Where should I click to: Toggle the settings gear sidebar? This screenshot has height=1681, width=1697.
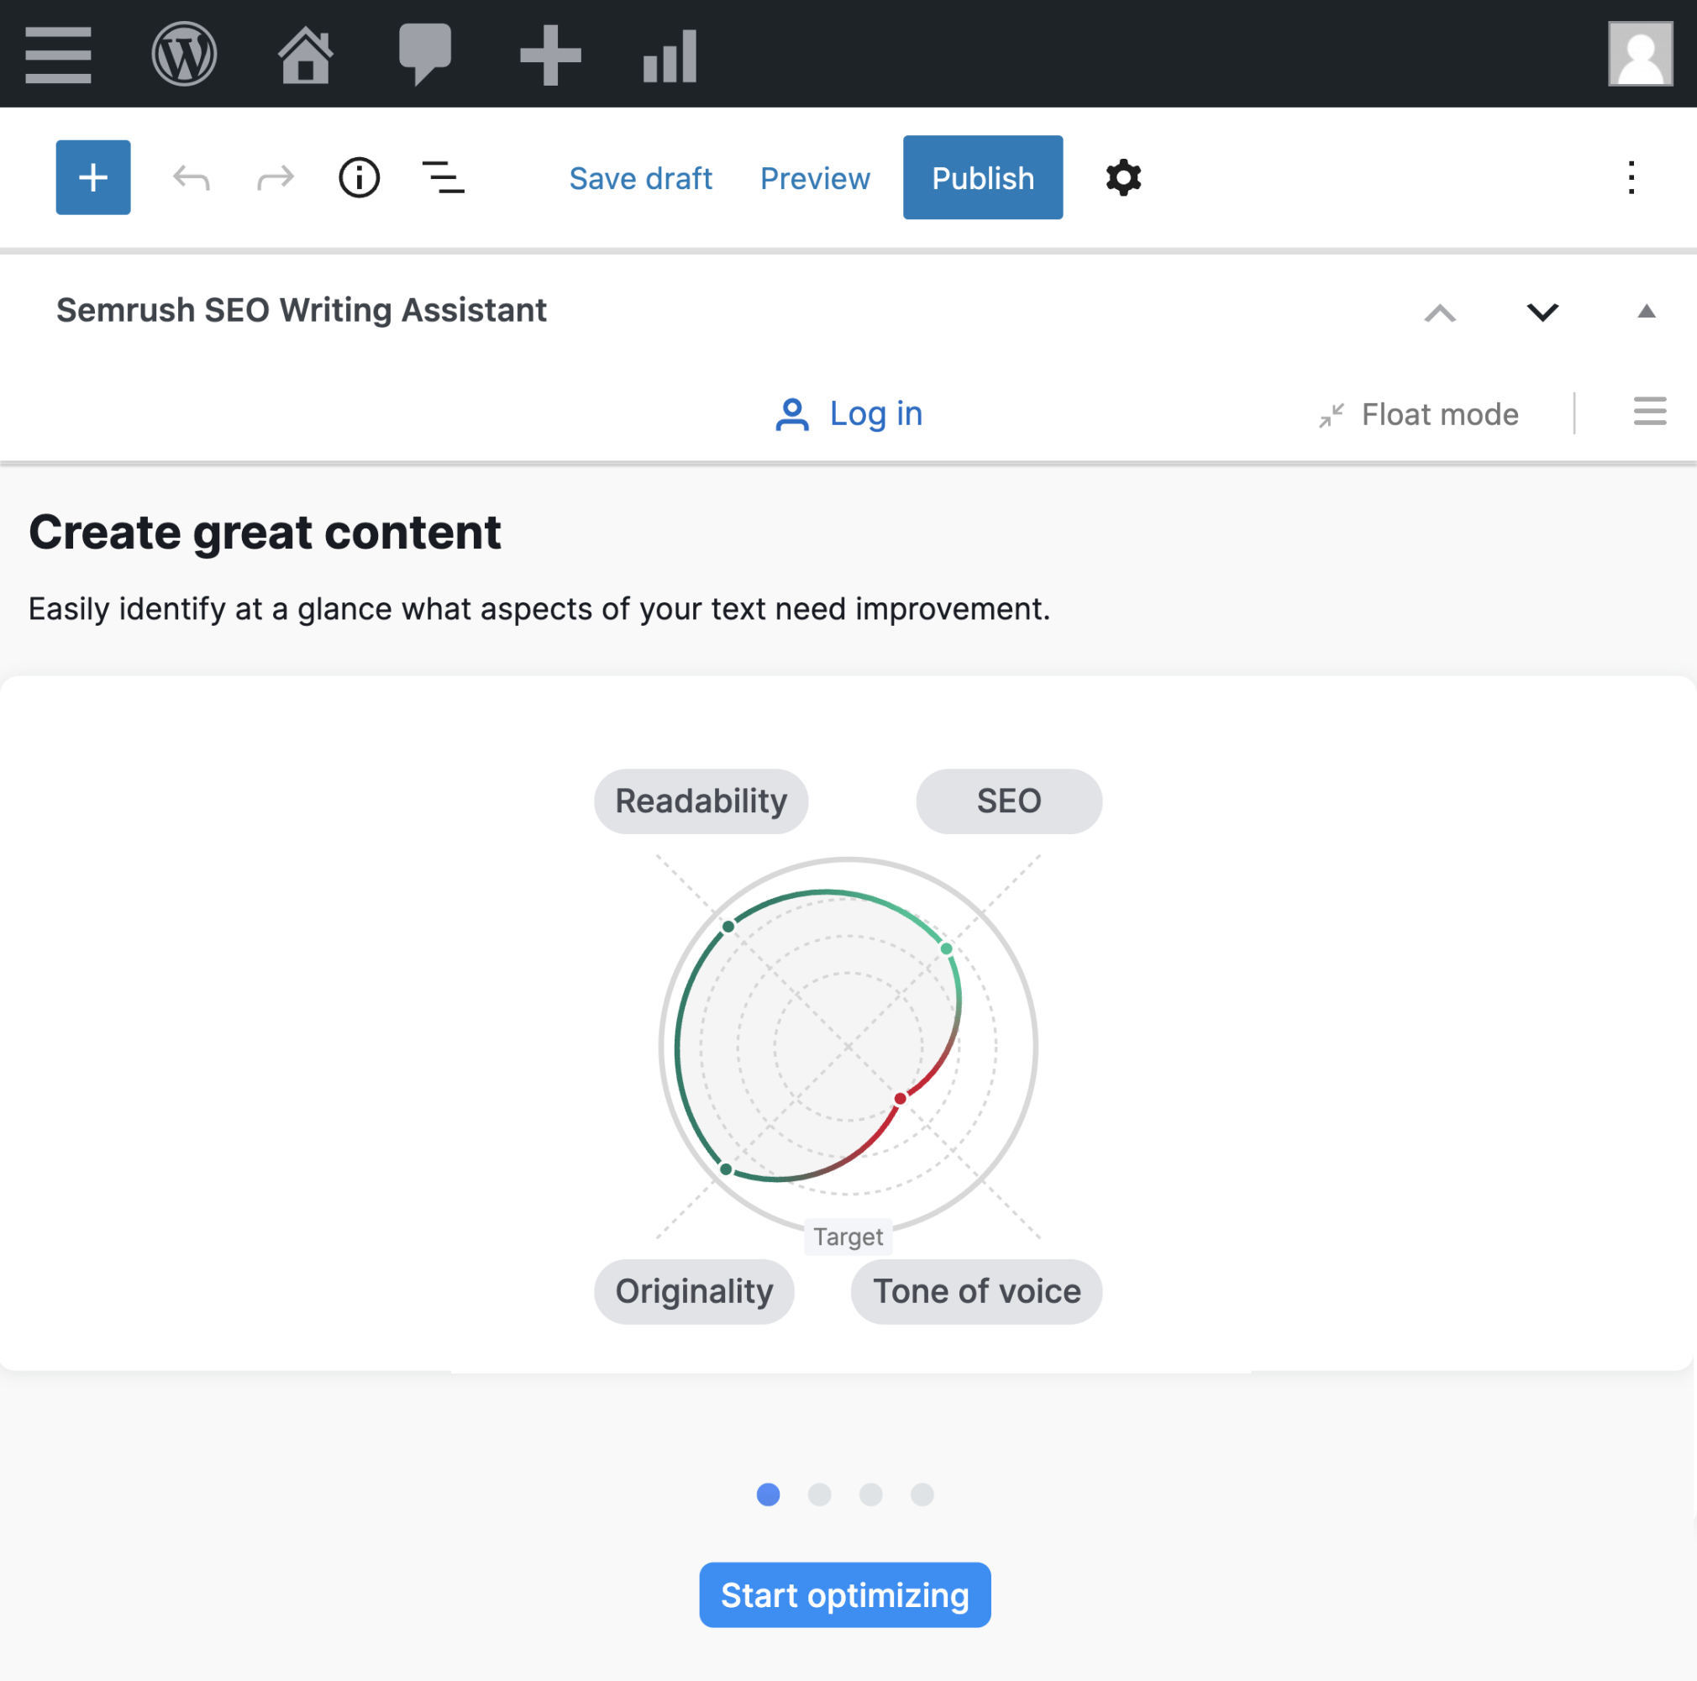(1123, 177)
